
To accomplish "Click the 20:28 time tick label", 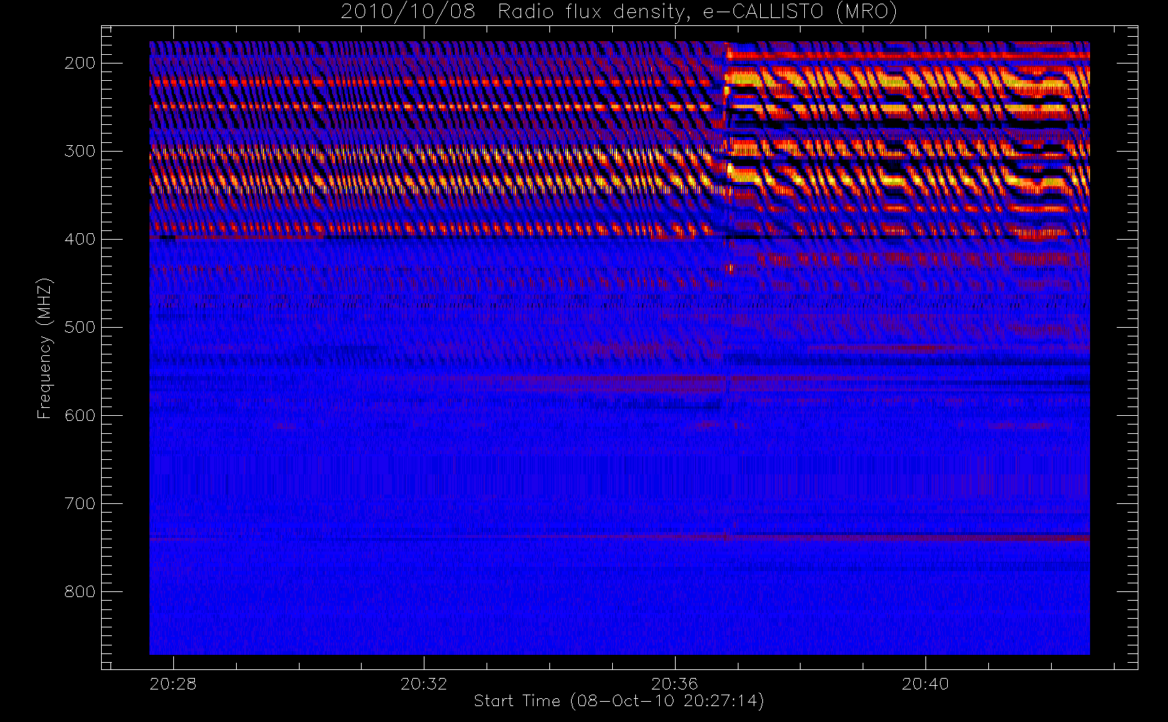I will pyautogui.click(x=173, y=684).
